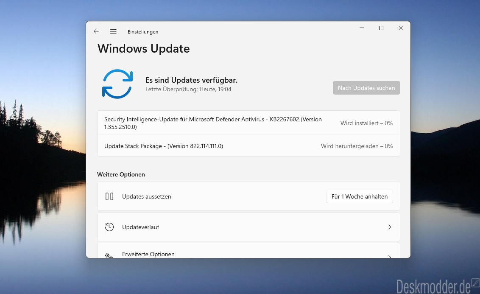Click the pause icon beside Updates aussetzen
The height and width of the screenshot is (294, 480).
(x=109, y=196)
